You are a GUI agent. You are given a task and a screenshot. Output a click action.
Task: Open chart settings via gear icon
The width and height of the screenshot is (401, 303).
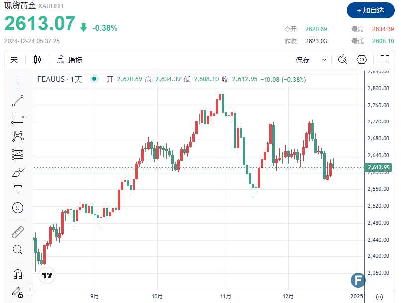coord(362,59)
